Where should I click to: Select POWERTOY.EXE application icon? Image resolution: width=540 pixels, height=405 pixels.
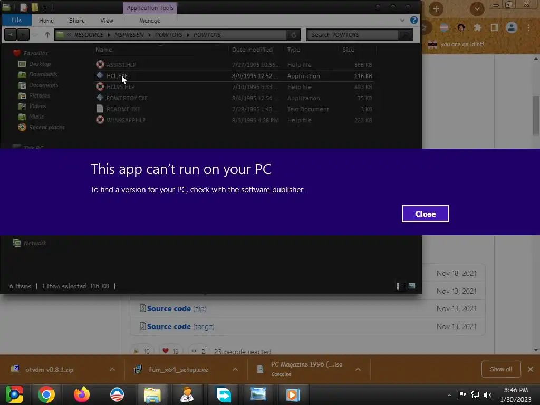(100, 98)
